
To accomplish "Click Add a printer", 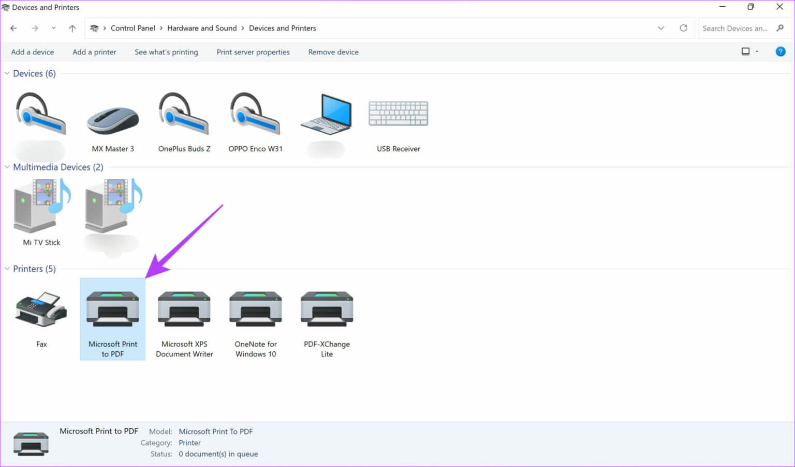I will 94,52.
